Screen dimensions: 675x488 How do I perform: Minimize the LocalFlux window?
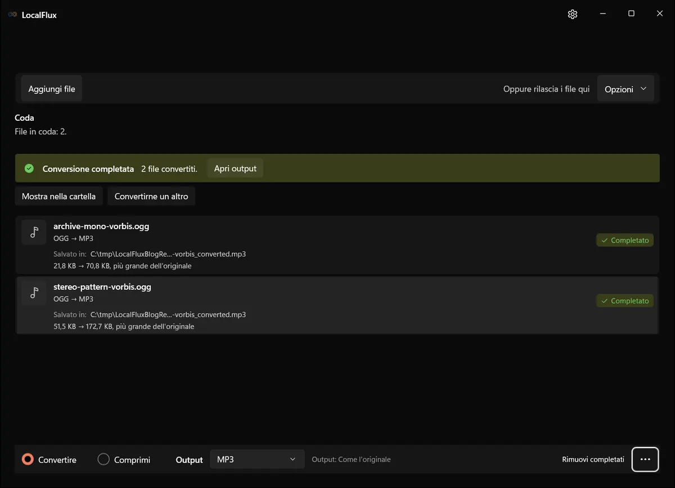602,14
